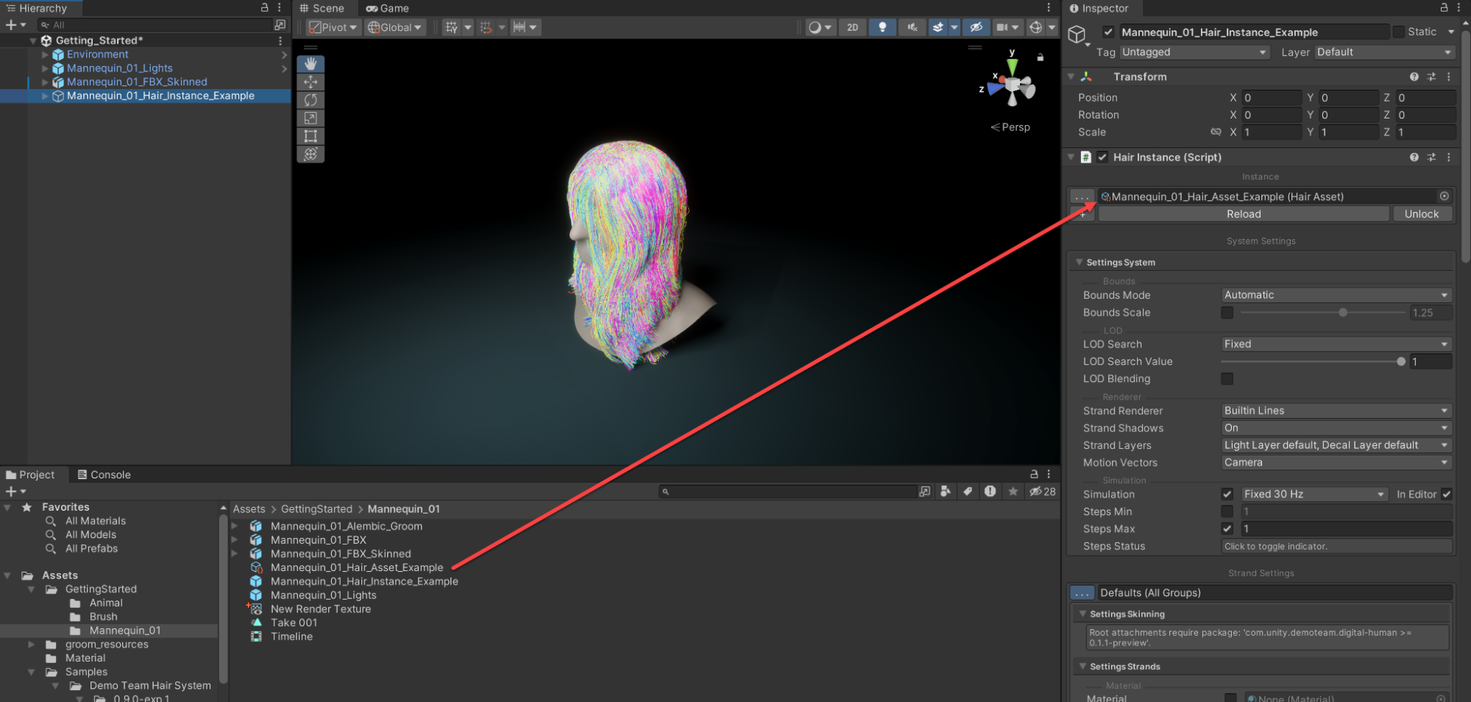The height and width of the screenshot is (702, 1471).
Task: Select the Move tool in Scene view
Action: pyautogui.click(x=311, y=82)
